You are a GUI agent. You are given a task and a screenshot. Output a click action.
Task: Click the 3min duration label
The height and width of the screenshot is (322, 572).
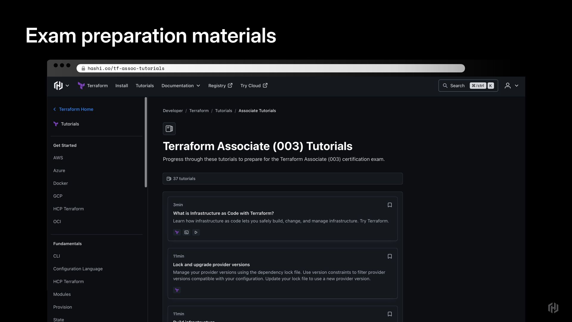[x=178, y=205]
